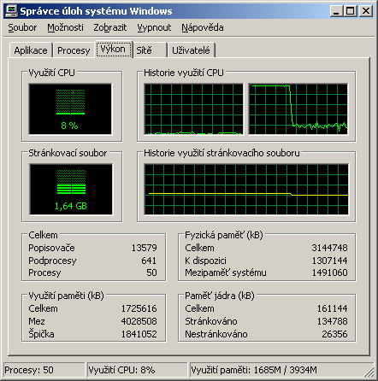The width and height of the screenshot is (378, 381).
Task: Click the CPU usage 8 % gauge
Action: point(70,108)
